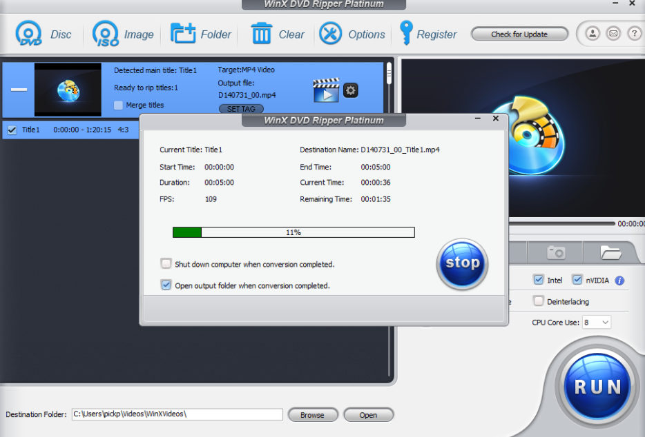Viewport: 645px width, 437px height.
Task: Click the FPS value 109
Action: [211, 199]
